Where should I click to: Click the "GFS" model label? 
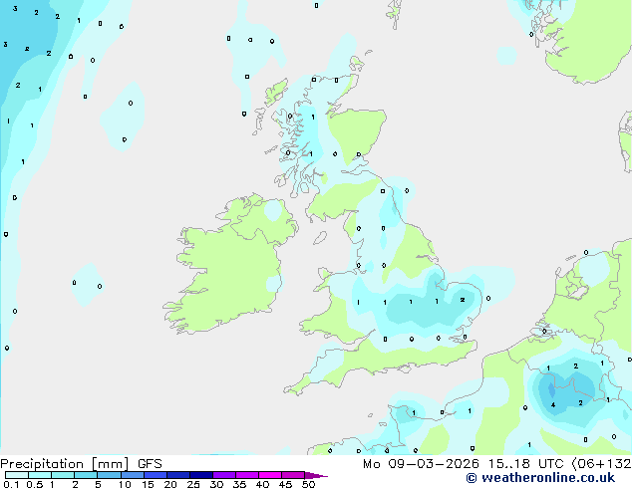point(150,464)
